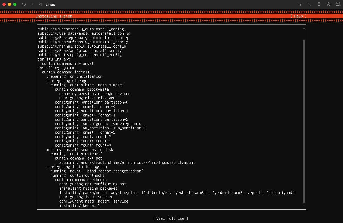Click the 'installing kernel' line
This screenshot has width=343, height=223.
80,206
